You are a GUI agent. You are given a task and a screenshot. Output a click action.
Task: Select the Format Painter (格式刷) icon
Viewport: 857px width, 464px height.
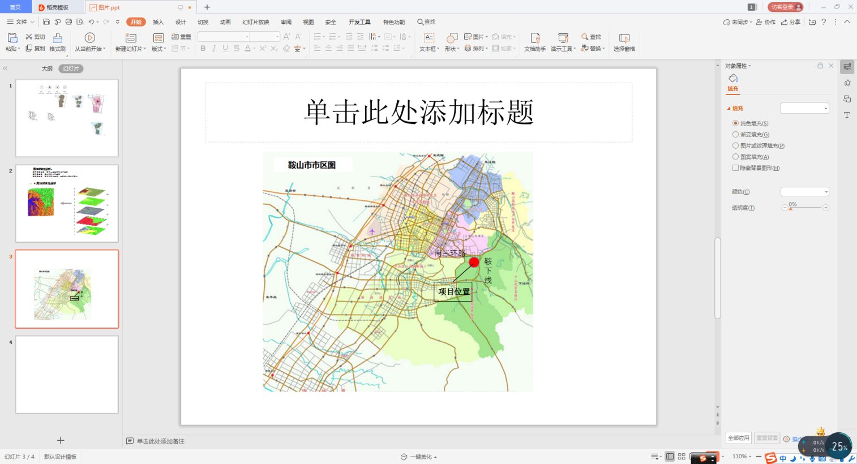[x=58, y=38]
